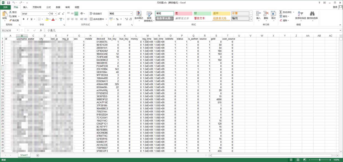Click the Insert Function fx icon

tap(41, 30)
